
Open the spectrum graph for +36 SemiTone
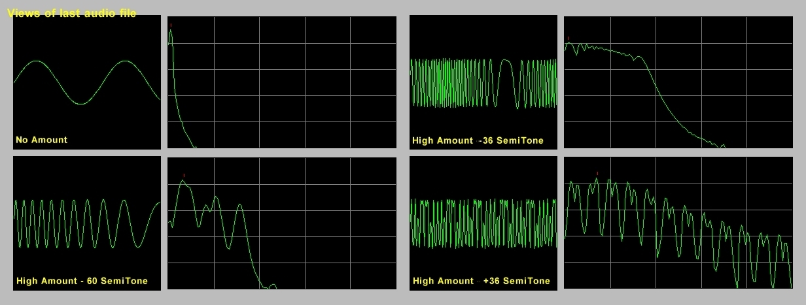pyautogui.click(x=678, y=223)
